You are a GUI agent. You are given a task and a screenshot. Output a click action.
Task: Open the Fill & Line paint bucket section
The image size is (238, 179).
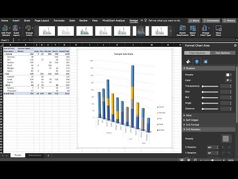188,62
